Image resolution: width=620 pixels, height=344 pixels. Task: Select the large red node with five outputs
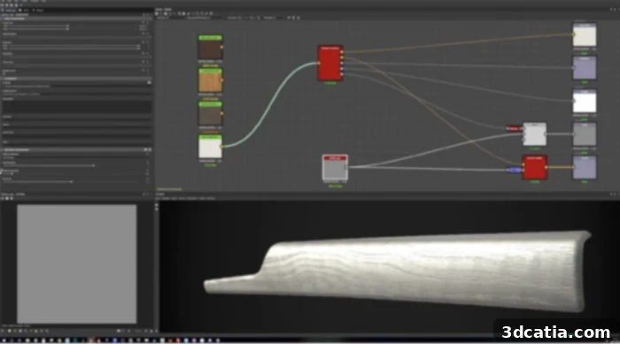pyautogui.click(x=330, y=63)
